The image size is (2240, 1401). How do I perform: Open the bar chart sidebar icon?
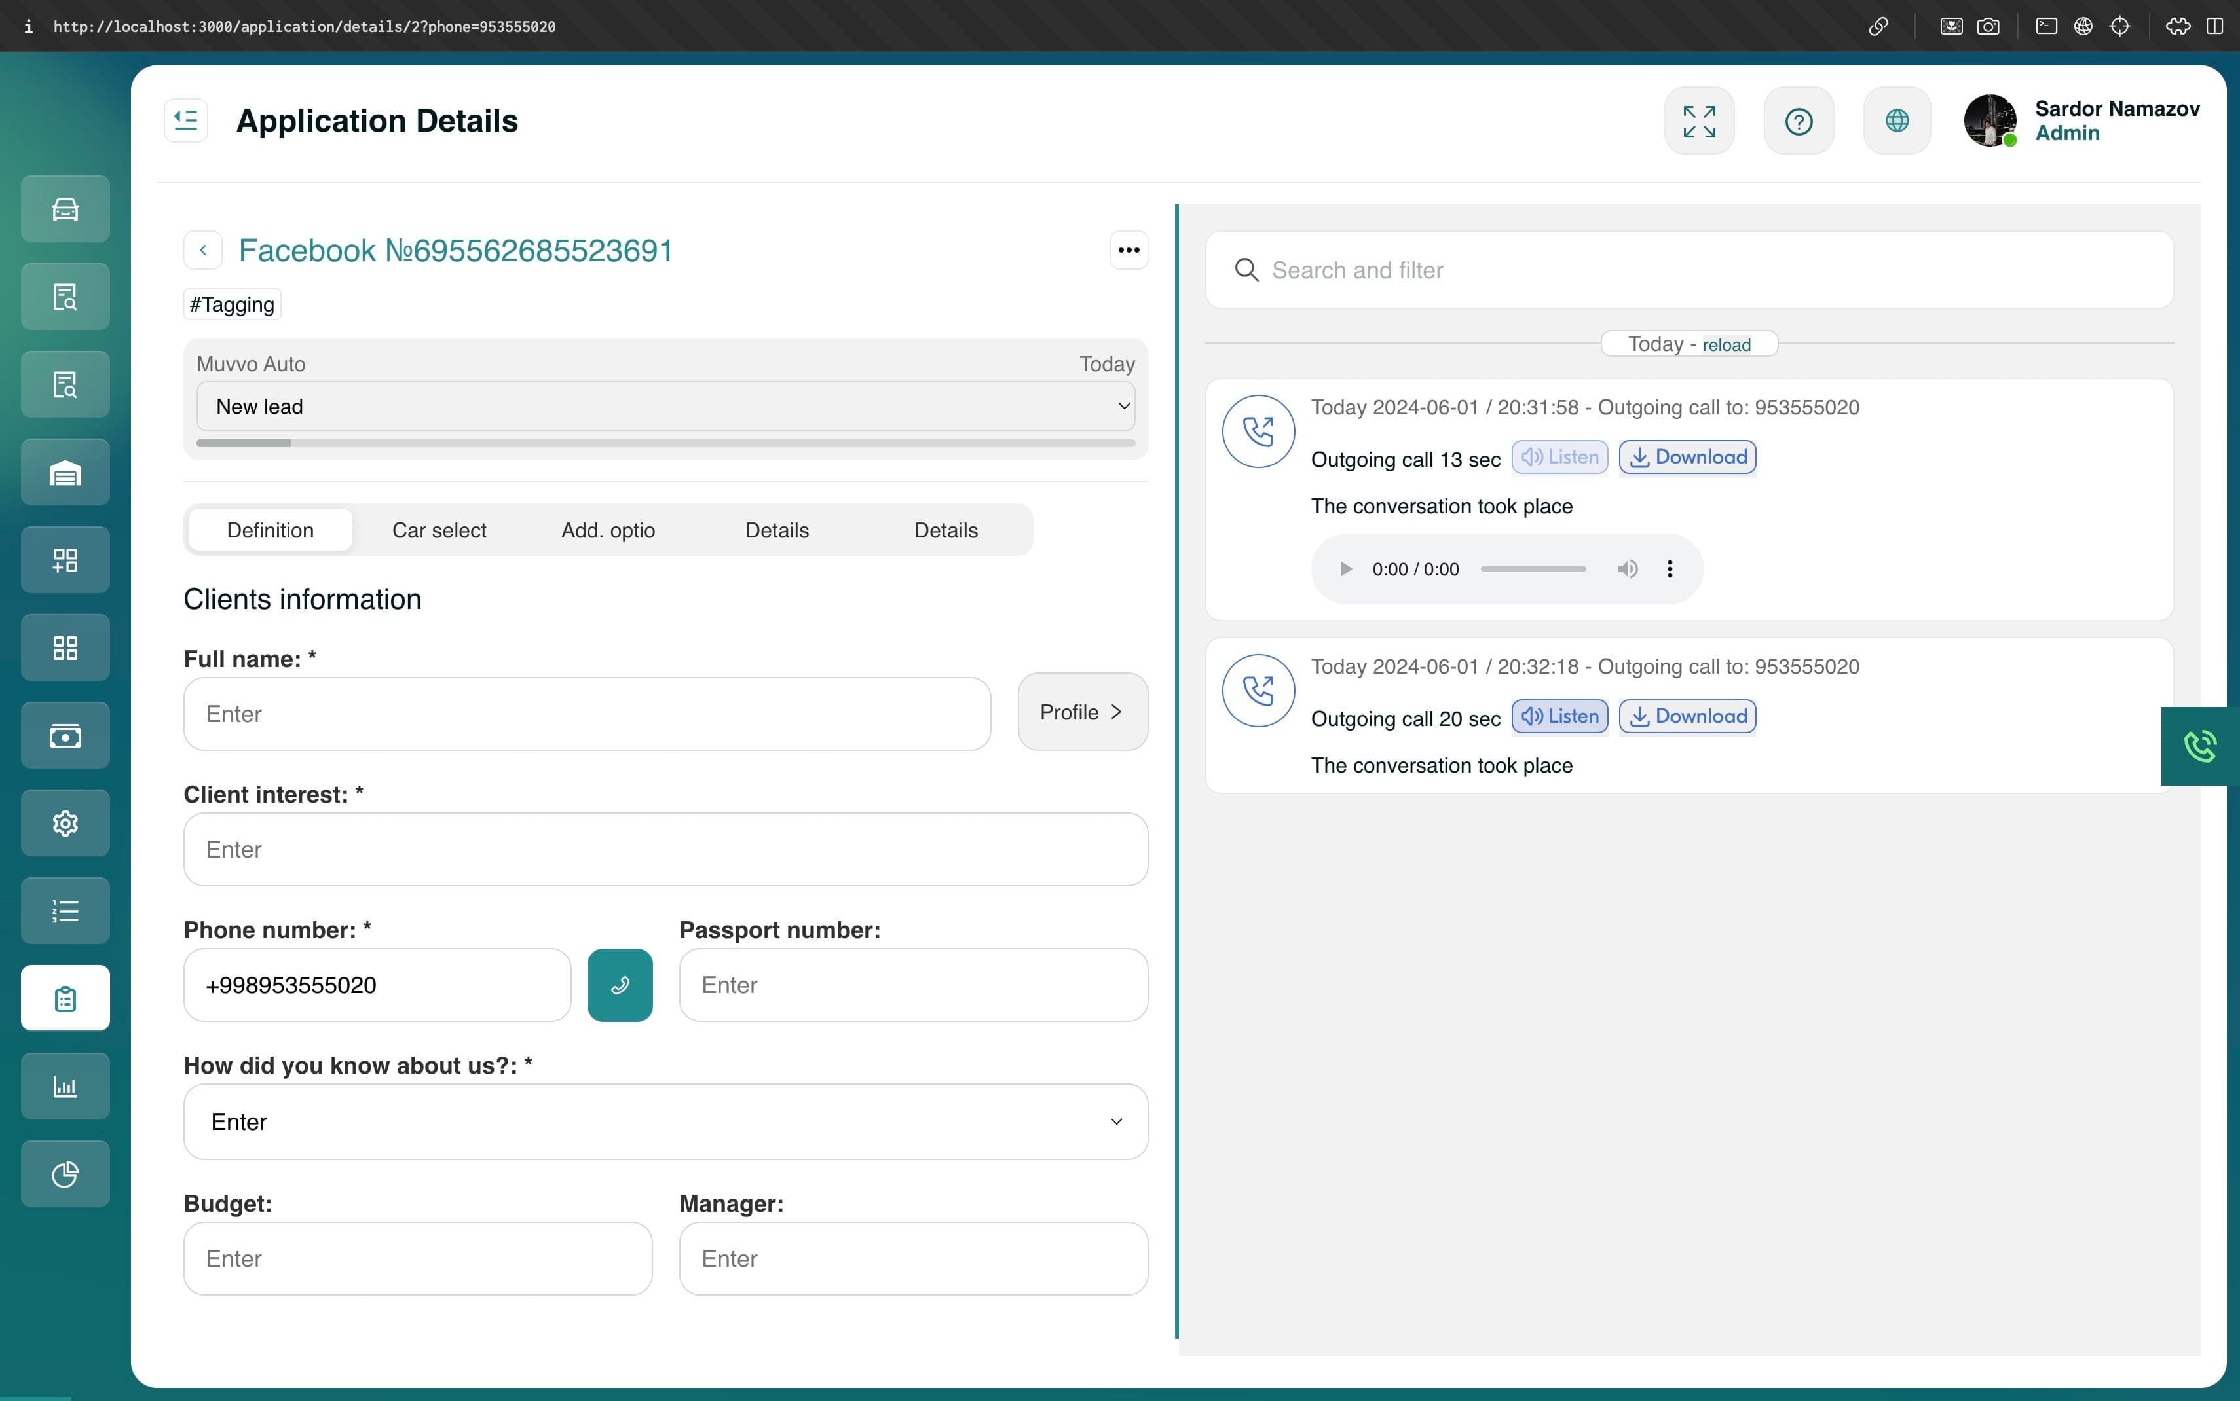(x=65, y=1086)
